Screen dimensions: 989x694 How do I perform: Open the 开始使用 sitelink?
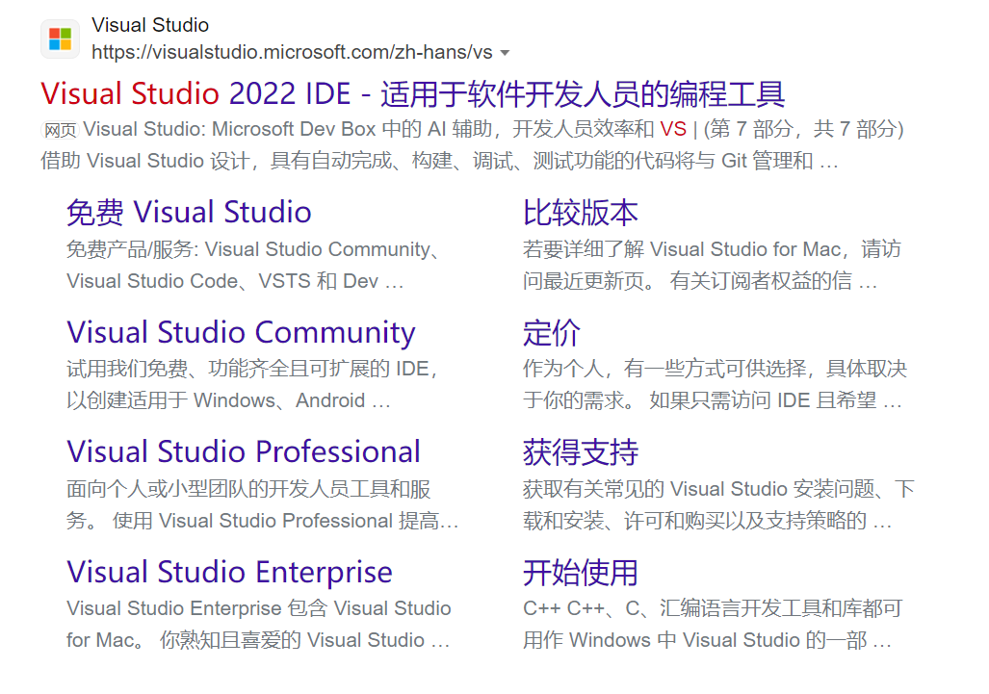click(581, 573)
